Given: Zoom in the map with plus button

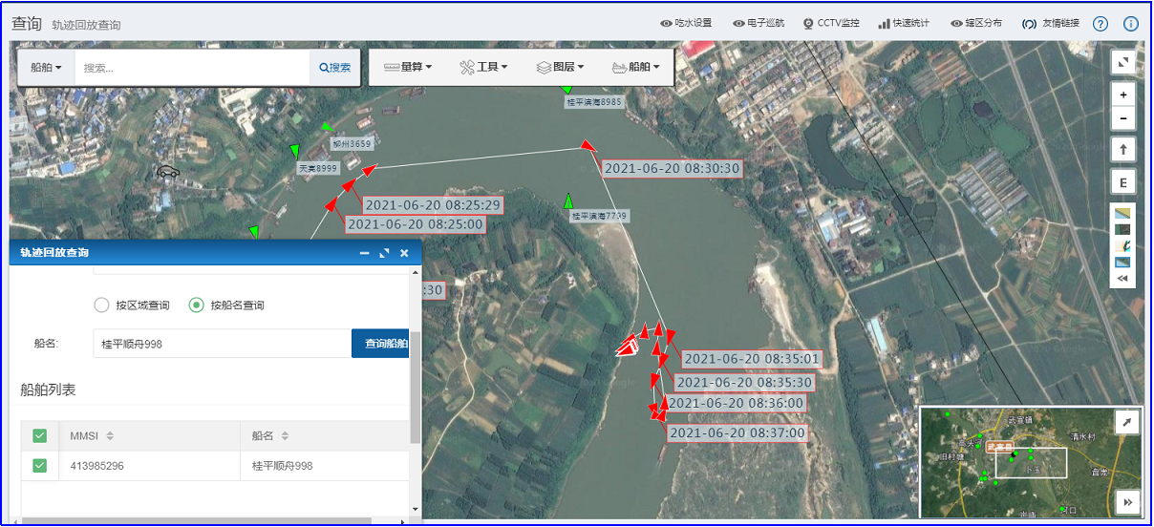Looking at the screenshot, I should point(1123,95).
